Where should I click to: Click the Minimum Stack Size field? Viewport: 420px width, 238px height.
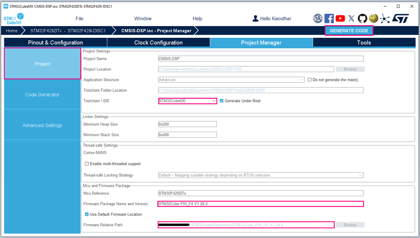point(188,135)
